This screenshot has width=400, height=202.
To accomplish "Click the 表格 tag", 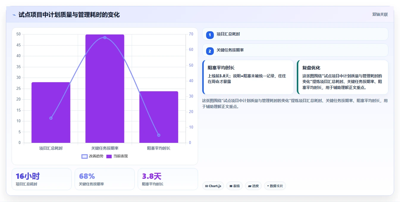I will pos(234,186).
